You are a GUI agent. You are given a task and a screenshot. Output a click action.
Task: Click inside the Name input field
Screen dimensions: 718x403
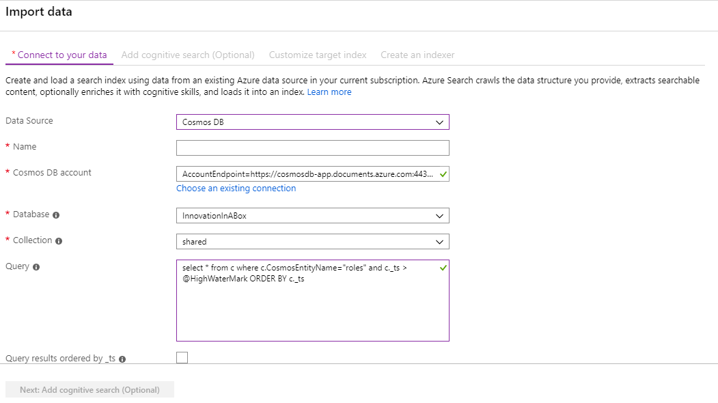coord(312,148)
